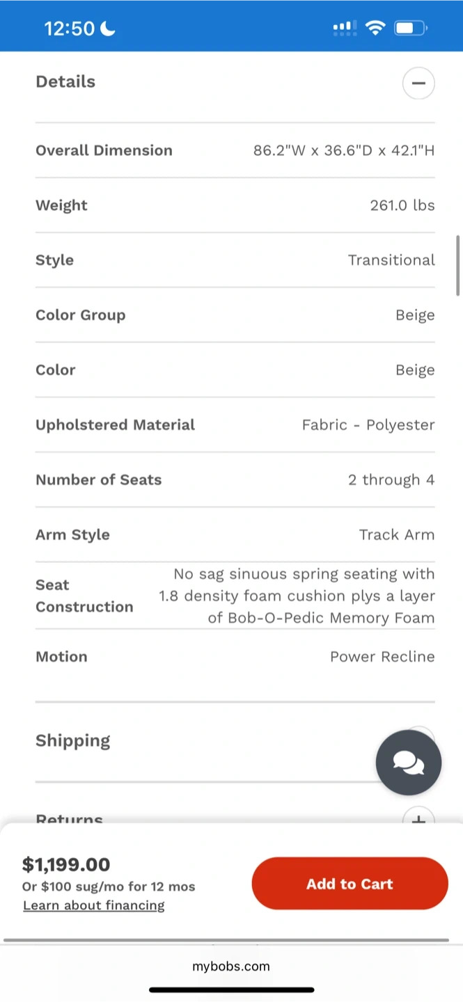Open the live chat bubble icon

click(x=408, y=763)
